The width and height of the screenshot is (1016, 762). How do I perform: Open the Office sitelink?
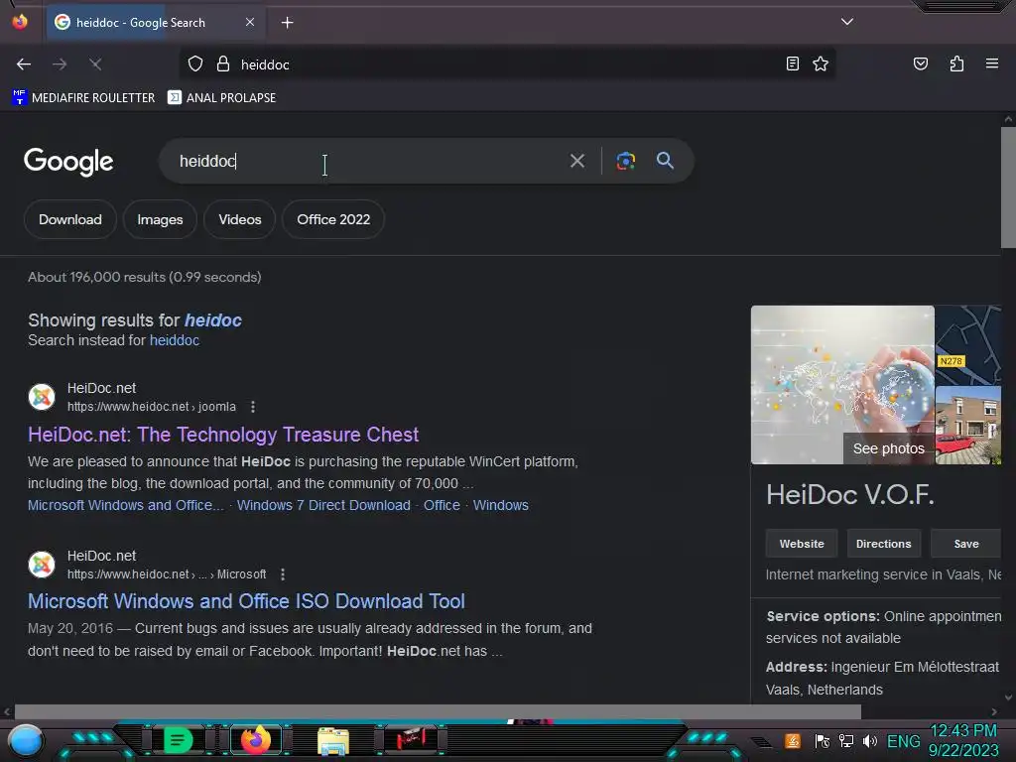click(x=442, y=505)
